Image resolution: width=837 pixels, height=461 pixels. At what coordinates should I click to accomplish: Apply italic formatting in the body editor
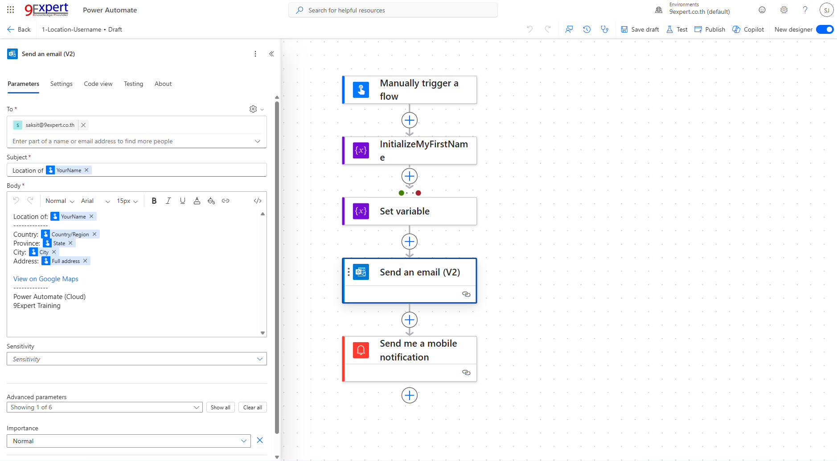(x=168, y=201)
